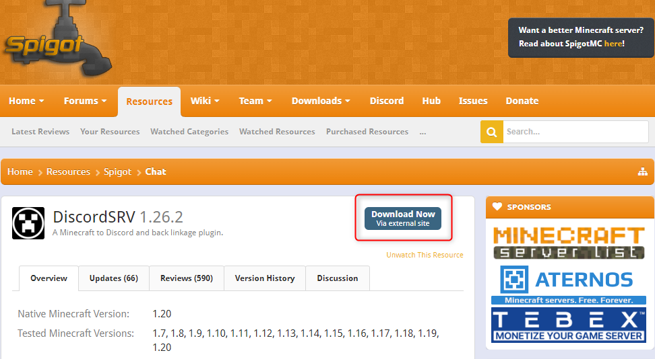655x359 pixels.
Task: Click the DiscordSRV creeper resource icon
Action: point(28,223)
